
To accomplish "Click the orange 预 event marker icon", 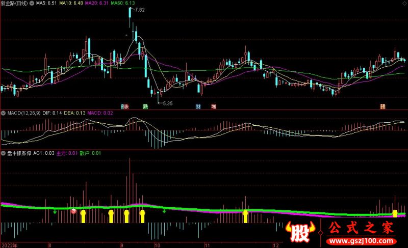I will 382,106.
